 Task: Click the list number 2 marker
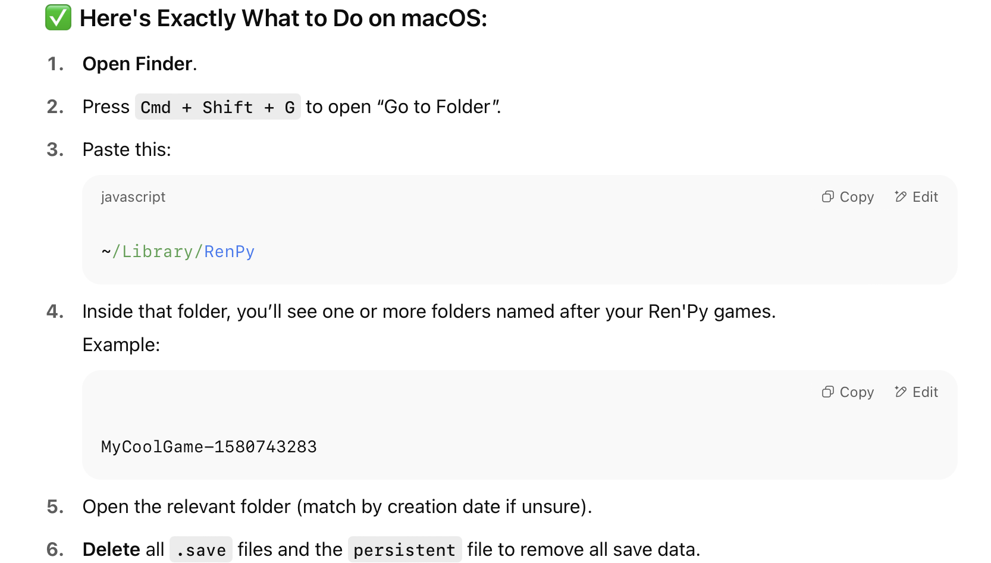55,107
